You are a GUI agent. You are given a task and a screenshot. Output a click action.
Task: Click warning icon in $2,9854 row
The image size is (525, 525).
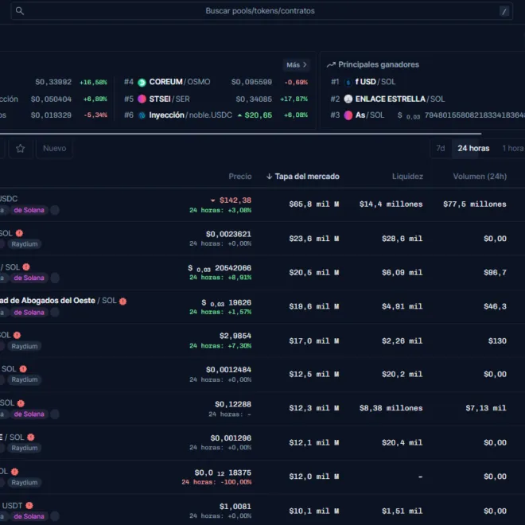point(17,335)
